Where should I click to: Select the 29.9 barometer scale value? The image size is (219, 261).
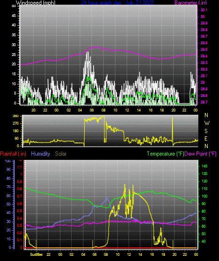coord(204,23)
